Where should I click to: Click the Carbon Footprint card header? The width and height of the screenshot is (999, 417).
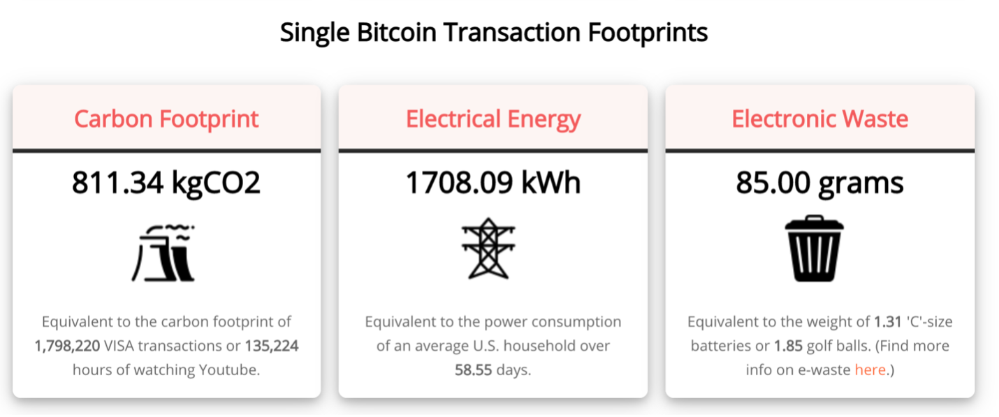click(x=166, y=119)
